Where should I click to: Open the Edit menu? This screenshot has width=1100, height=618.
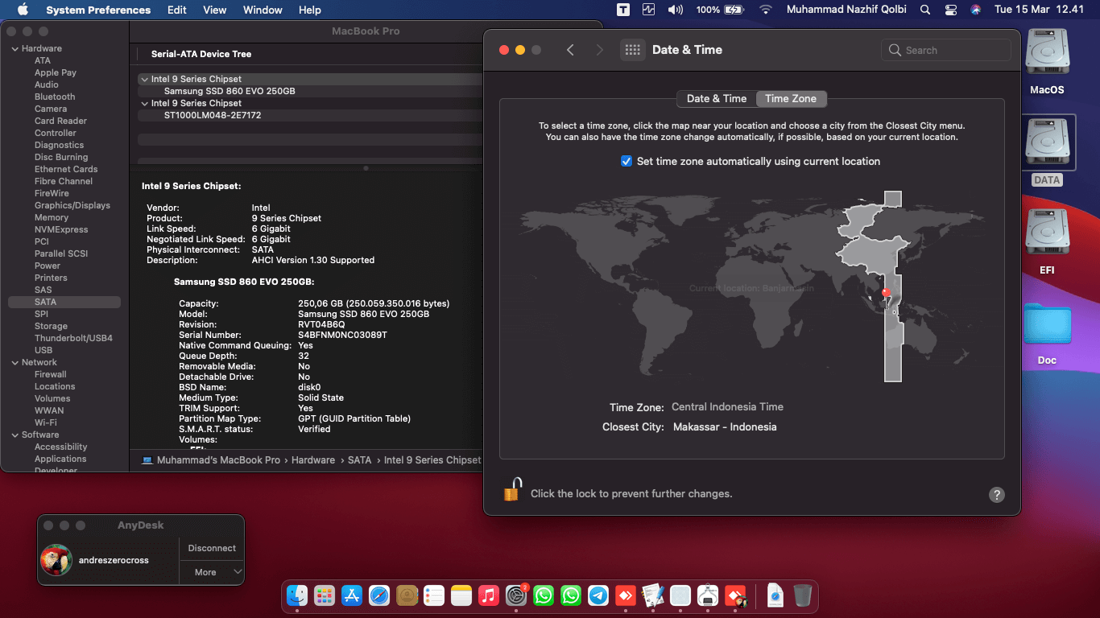click(177, 10)
